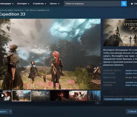Viewport: 137px width, 117px height.
Task: Open the Kepler Interactive publisher link
Action: [131, 85]
